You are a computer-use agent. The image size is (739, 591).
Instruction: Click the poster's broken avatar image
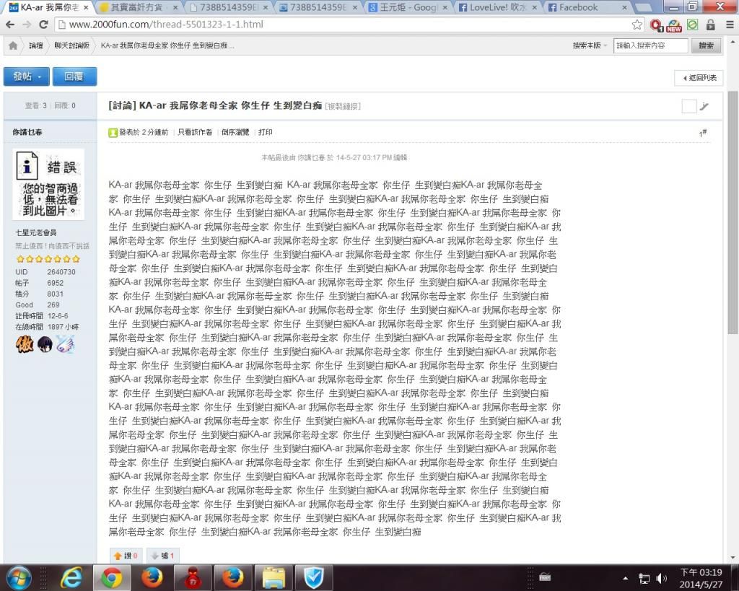[48, 184]
